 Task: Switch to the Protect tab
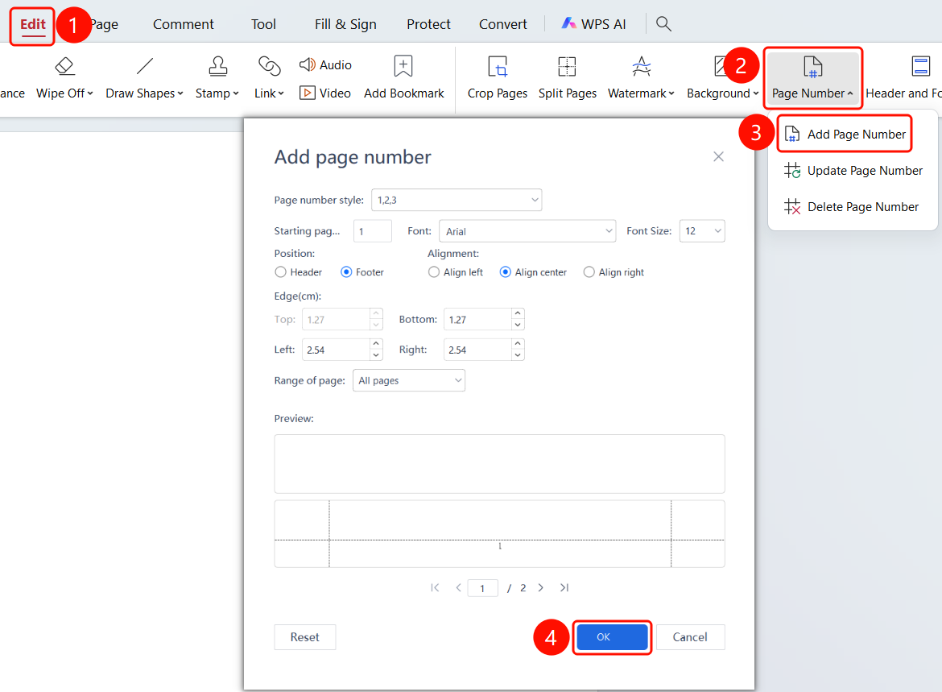(x=428, y=24)
